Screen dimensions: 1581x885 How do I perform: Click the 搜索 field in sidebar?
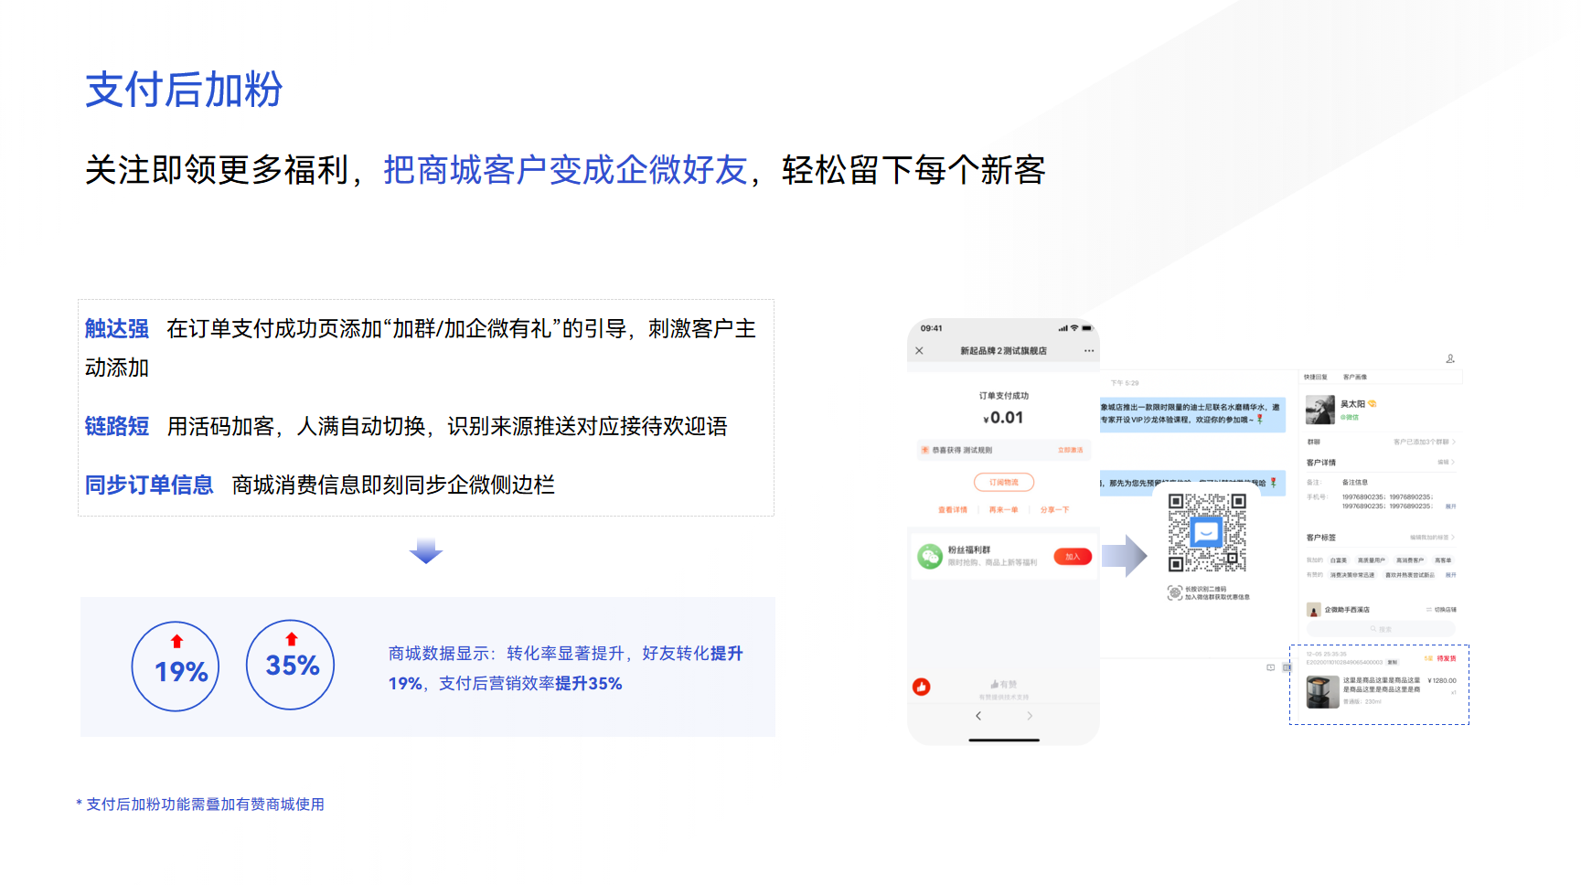[1380, 629]
